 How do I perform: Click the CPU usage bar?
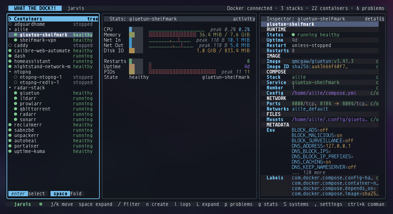point(136,30)
